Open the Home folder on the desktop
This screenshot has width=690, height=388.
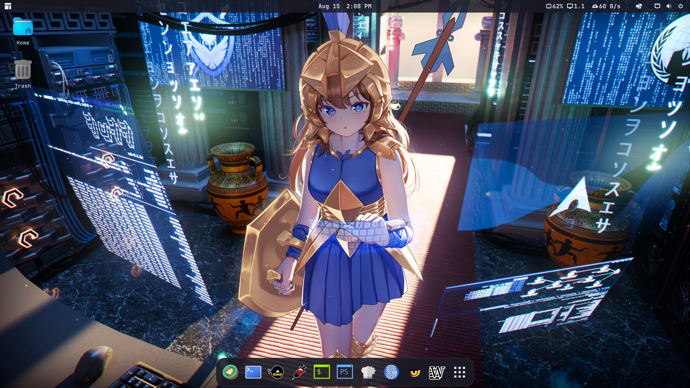23,32
